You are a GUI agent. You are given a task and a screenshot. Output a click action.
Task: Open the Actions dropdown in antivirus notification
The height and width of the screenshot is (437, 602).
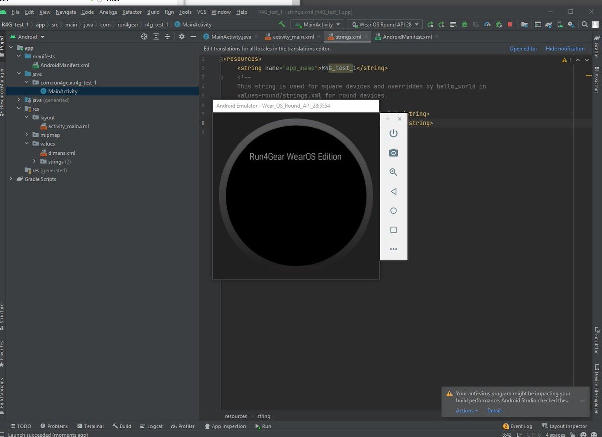pyautogui.click(x=467, y=410)
